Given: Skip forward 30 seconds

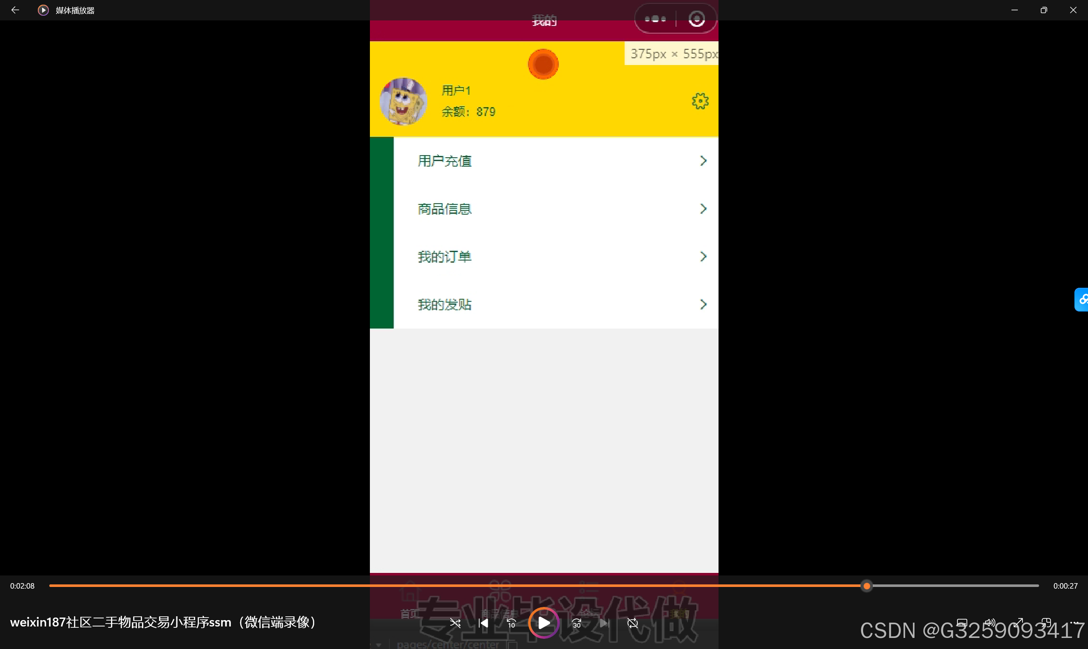Looking at the screenshot, I should click(x=577, y=623).
